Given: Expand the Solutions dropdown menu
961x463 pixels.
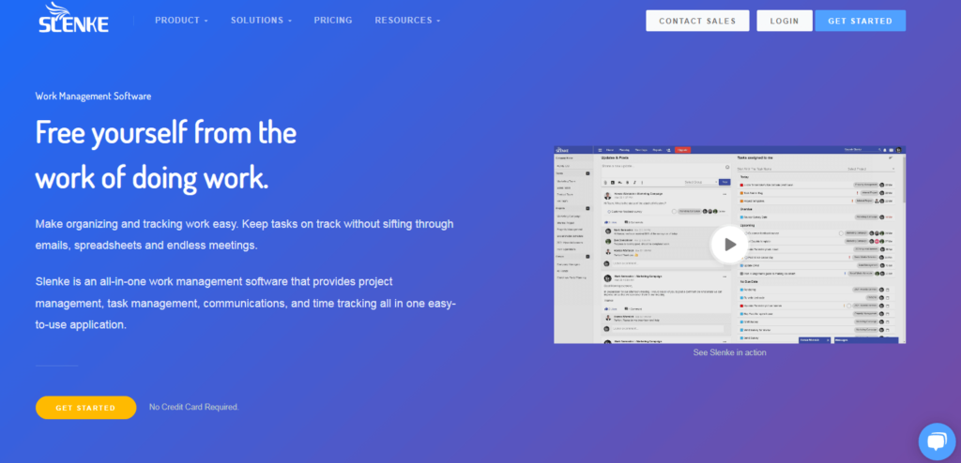Looking at the screenshot, I should pos(261,21).
